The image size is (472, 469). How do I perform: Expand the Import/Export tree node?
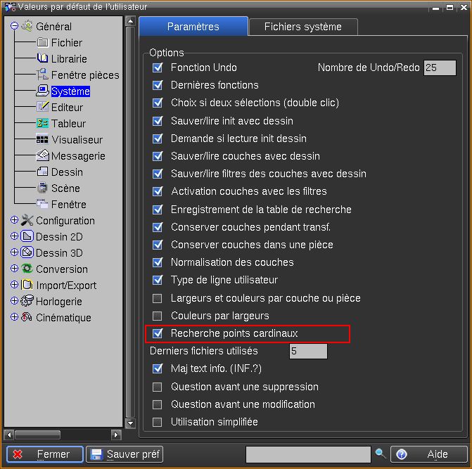click(x=14, y=285)
